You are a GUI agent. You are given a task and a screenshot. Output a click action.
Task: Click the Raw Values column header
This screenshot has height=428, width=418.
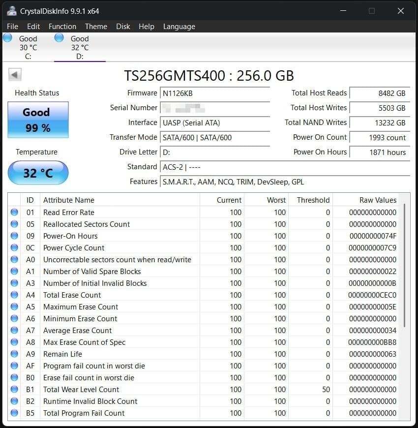coord(365,200)
